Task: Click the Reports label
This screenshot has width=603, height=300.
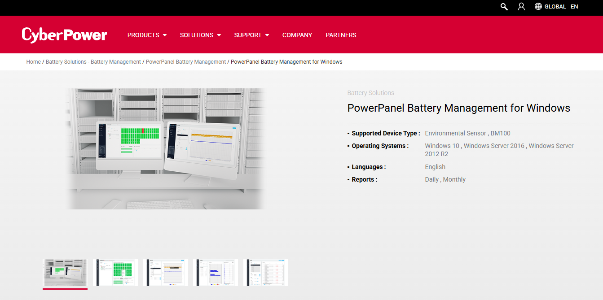Action: pyautogui.click(x=364, y=179)
